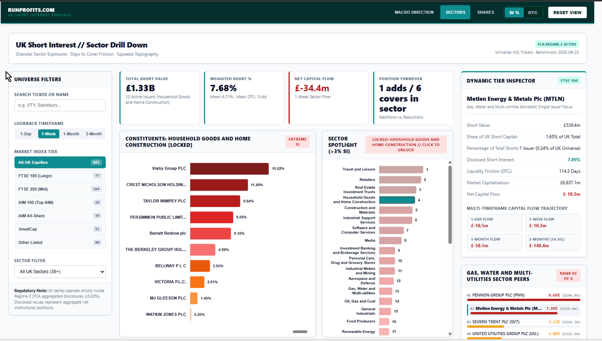The height and width of the screenshot is (341, 602).
Task: Select the Media sector bar
Action: pyautogui.click(x=390, y=240)
